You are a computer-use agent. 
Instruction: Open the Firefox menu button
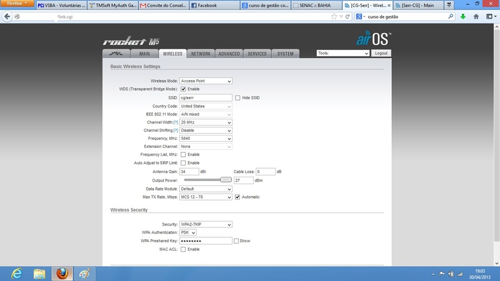coord(17,4)
